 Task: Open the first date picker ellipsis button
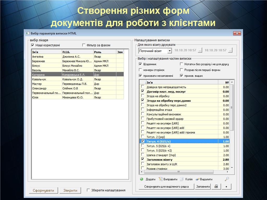click(x=200, y=50)
